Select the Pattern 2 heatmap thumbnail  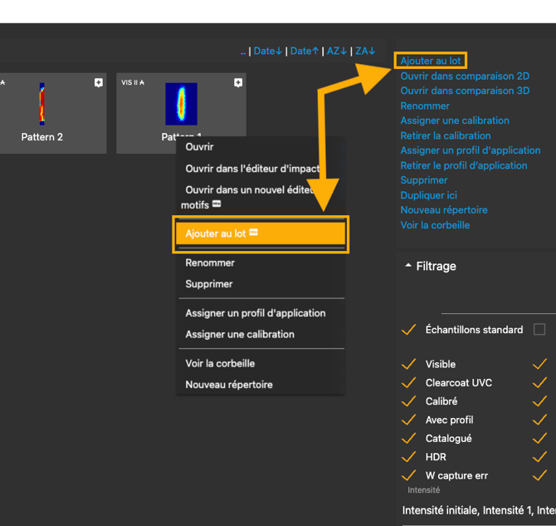click(41, 104)
